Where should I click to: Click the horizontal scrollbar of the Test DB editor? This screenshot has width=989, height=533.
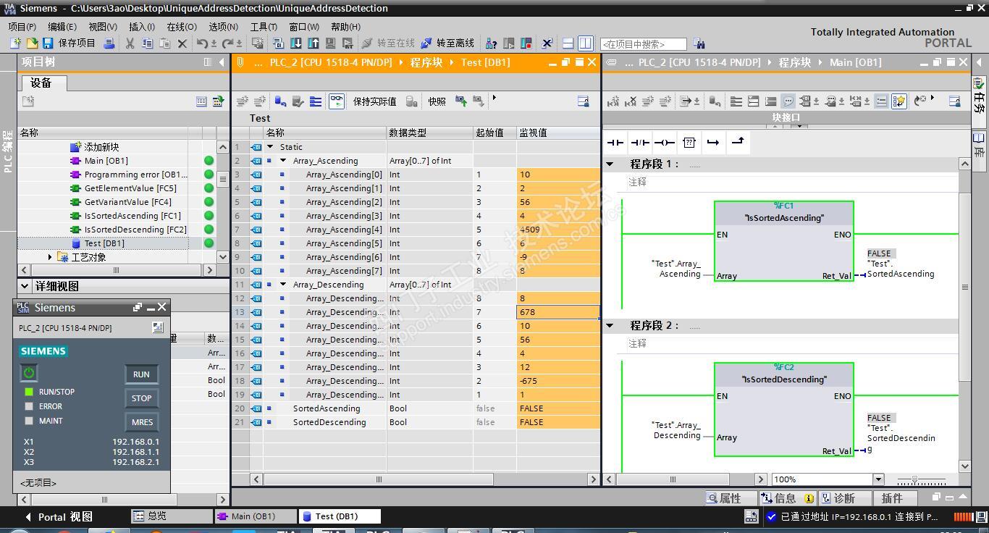379,479
